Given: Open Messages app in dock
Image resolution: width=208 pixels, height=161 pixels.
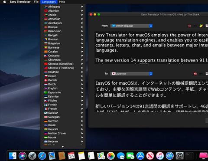Looking at the screenshot, I should click(120, 156).
